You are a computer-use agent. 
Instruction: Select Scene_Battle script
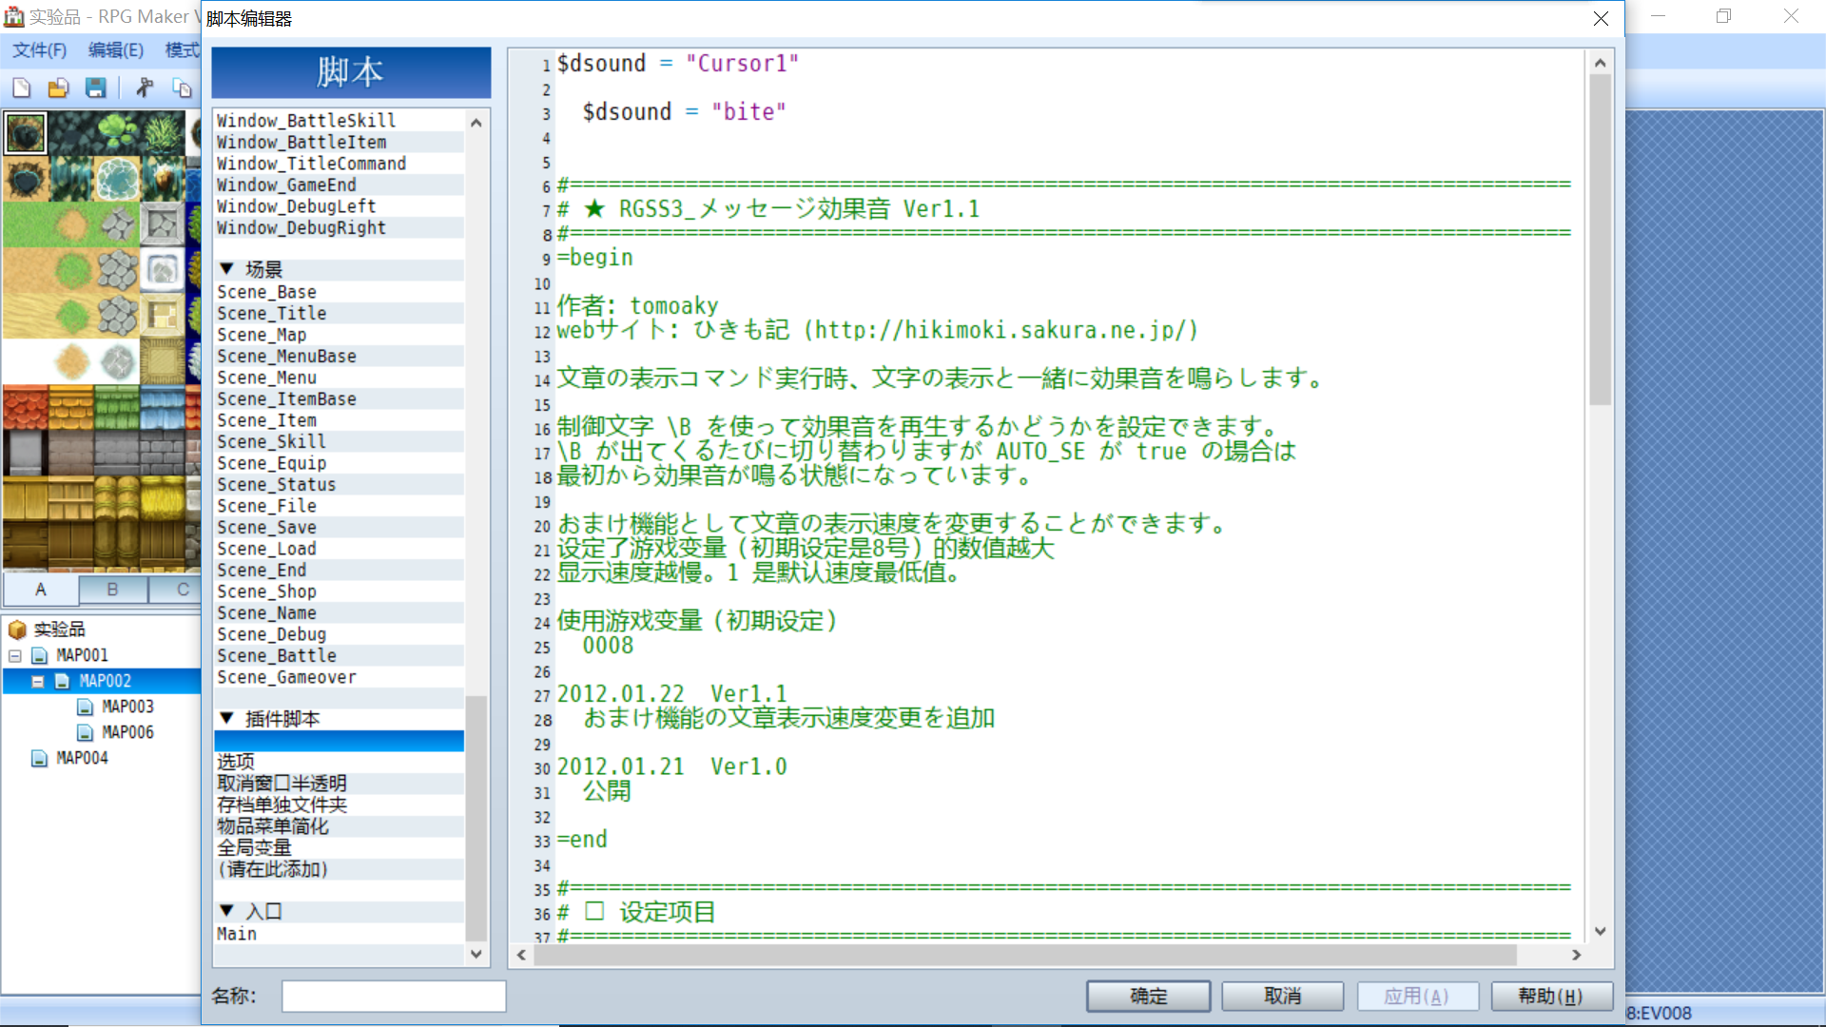tap(340, 656)
